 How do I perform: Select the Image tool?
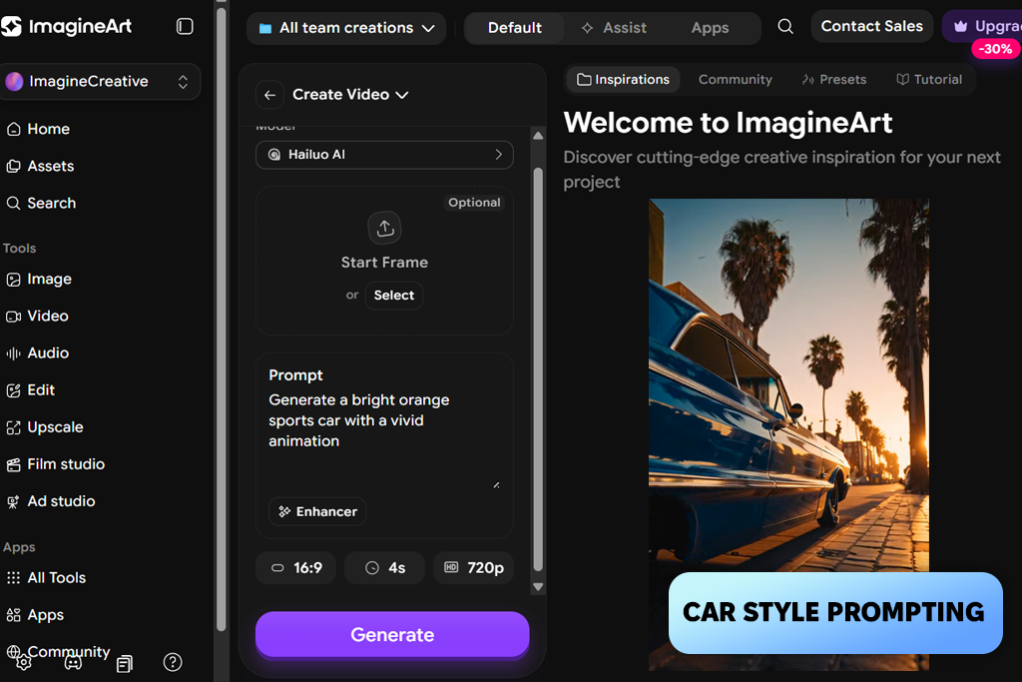39,279
